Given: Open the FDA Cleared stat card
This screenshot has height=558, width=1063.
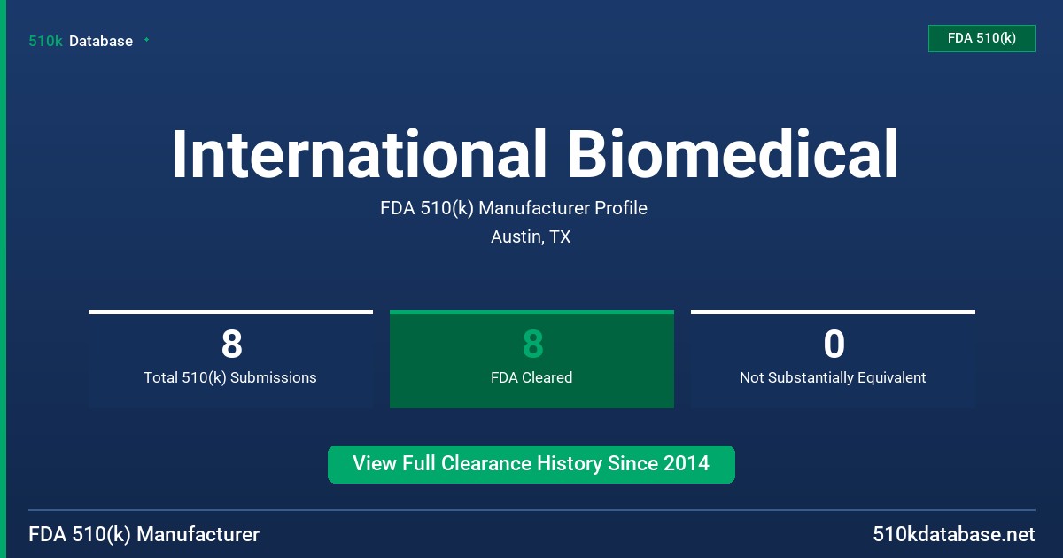Looking at the screenshot, I should pos(531,360).
